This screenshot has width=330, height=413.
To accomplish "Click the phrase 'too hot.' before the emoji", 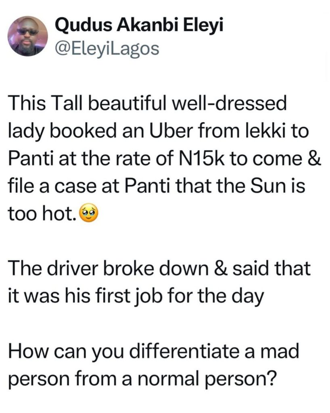I will (43, 213).
